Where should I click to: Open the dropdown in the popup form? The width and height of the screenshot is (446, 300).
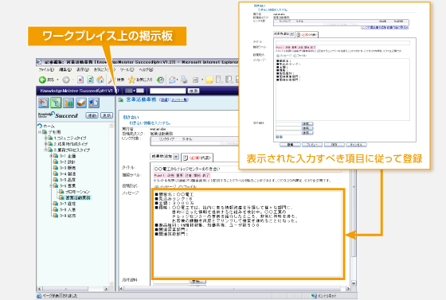click(x=284, y=33)
